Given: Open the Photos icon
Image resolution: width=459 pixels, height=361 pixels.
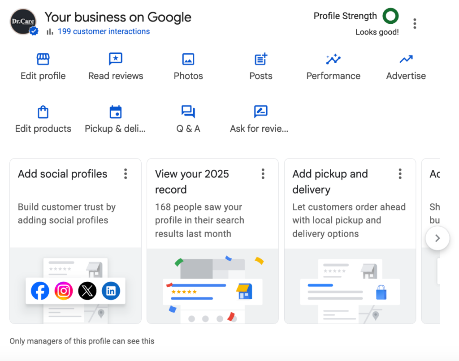Looking at the screenshot, I should point(188,59).
